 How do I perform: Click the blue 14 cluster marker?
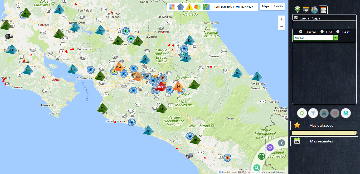[x=100, y=30]
